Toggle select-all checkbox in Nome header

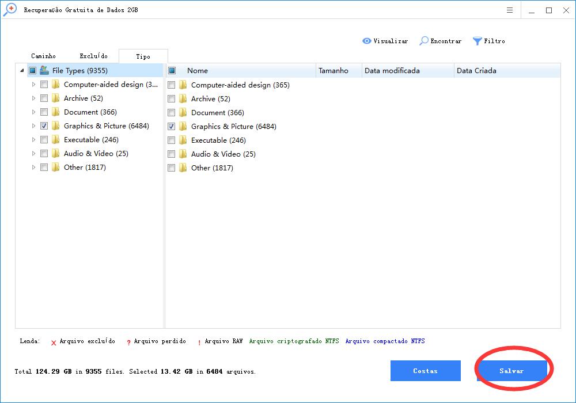[x=172, y=70]
